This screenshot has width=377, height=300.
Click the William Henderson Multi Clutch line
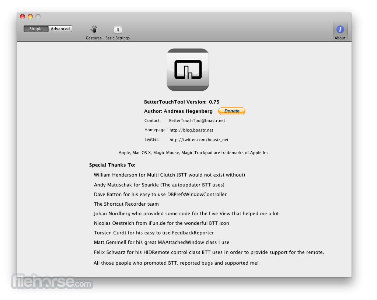coord(170,175)
